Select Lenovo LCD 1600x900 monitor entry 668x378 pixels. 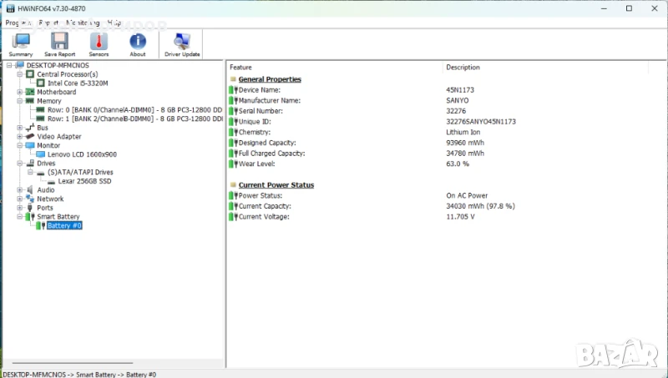81,154
